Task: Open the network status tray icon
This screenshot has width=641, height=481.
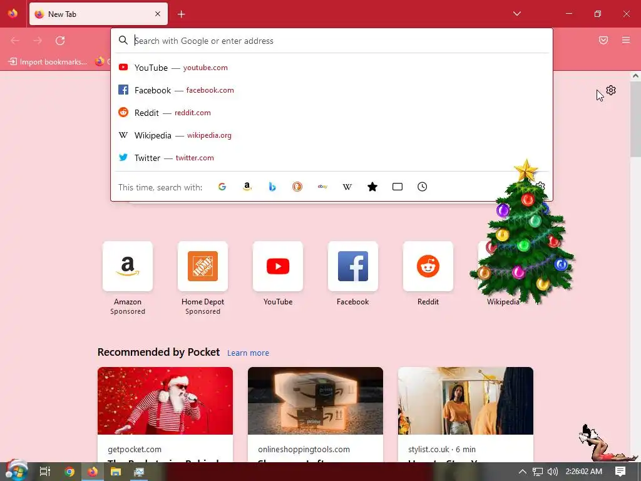Action: point(538,472)
